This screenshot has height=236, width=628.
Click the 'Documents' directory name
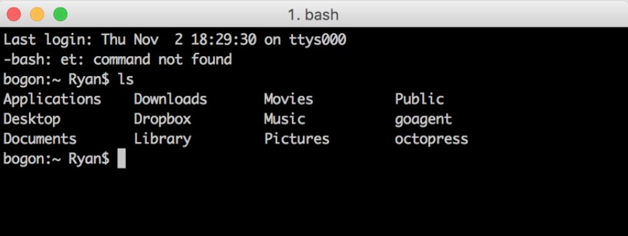[40, 139]
